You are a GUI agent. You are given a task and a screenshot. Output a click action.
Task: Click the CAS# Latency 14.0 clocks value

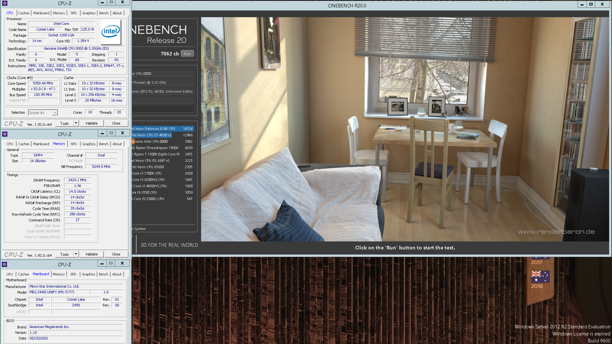(x=77, y=191)
